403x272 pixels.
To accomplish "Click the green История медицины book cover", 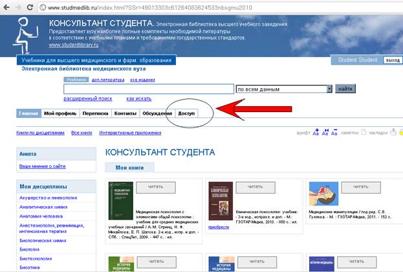I will click(x=121, y=264).
